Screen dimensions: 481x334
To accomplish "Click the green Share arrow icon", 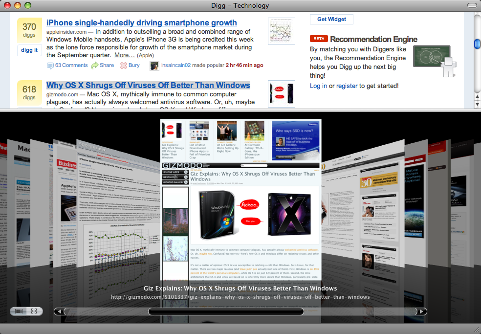I will pos(95,66).
